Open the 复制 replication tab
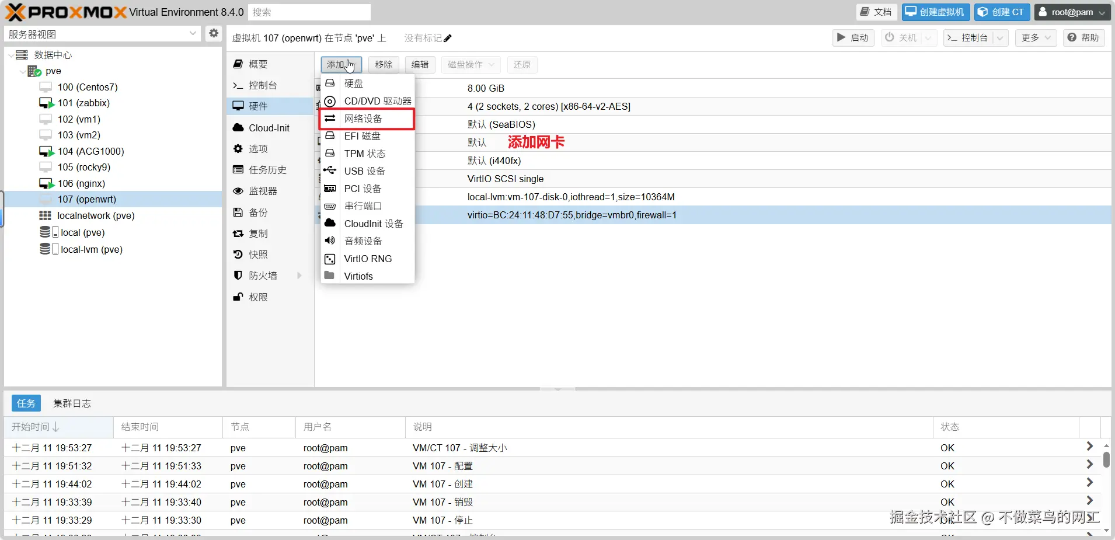Image resolution: width=1115 pixels, height=540 pixels. pos(270,234)
